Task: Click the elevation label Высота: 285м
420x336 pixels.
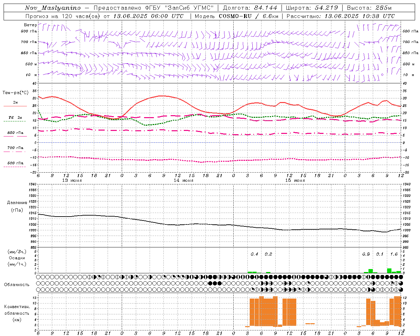Action: click(369, 8)
